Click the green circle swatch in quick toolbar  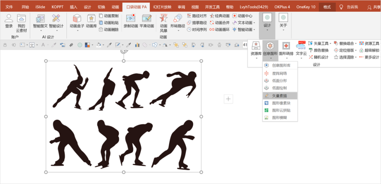tap(80, 45)
